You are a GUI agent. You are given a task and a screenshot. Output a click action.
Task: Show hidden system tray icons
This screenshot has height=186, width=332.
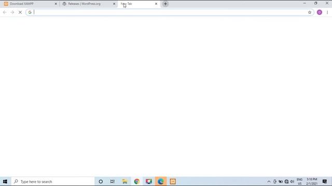pyautogui.click(x=269, y=181)
